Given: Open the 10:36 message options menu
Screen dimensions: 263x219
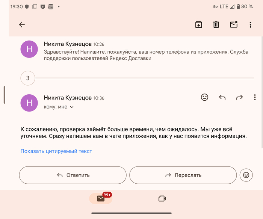Looking at the screenshot, I should coord(255,97).
